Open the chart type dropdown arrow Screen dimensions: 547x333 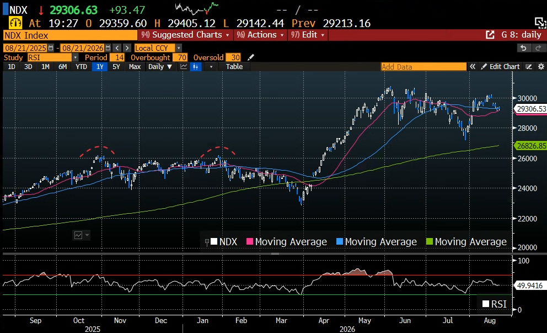click(x=211, y=67)
